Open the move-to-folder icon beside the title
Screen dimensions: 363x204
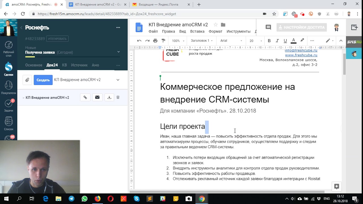point(223,25)
